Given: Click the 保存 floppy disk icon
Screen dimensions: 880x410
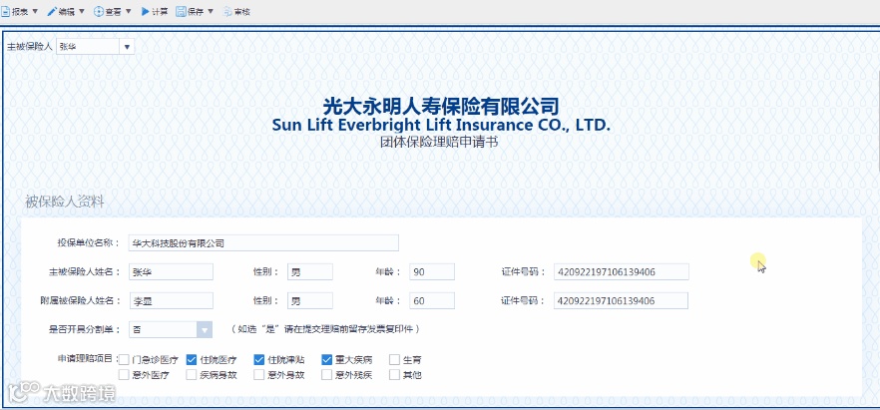Looking at the screenshot, I should pyautogui.click(x=181, y=11).
